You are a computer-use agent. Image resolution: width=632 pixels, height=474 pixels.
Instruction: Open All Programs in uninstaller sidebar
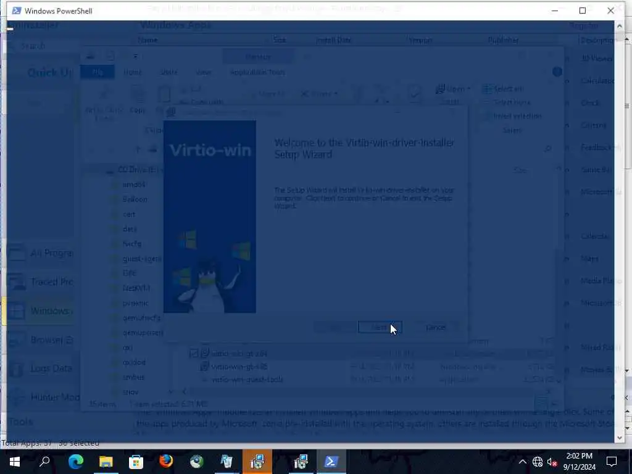point(40,253)
